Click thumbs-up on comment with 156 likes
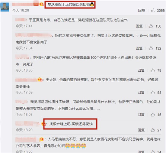This screenshot has width=166, height=153. click(151, 26)
